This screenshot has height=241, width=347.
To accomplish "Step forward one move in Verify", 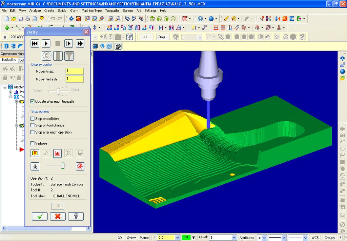I will (68, 44).
